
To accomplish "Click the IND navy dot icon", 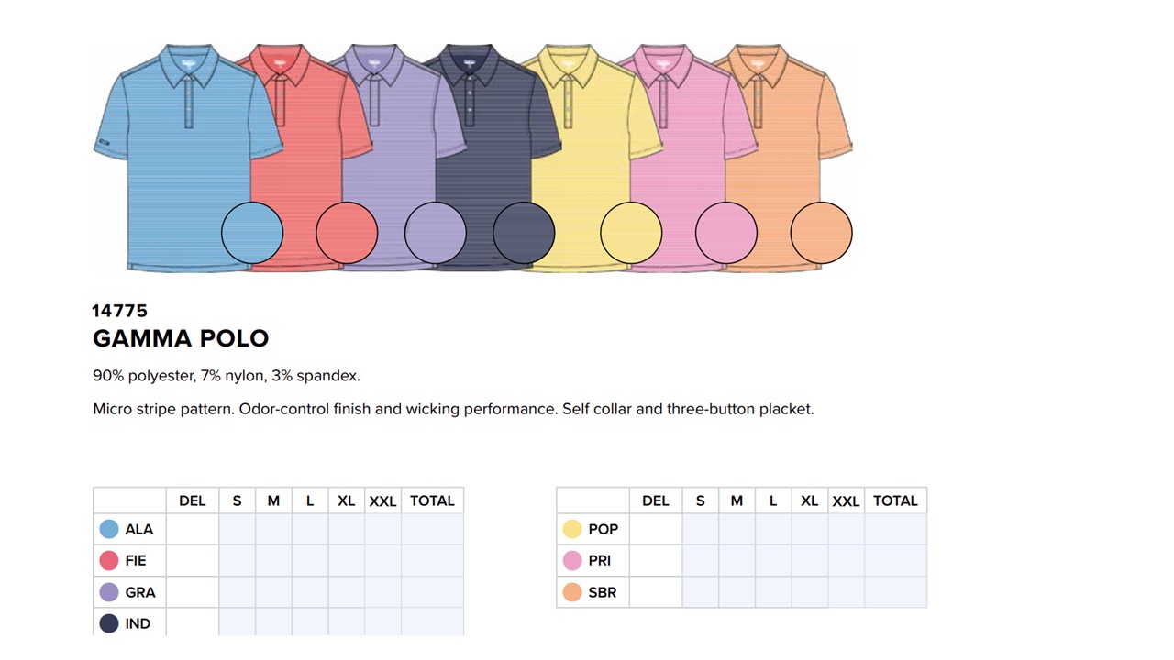I will click(109, 623).
